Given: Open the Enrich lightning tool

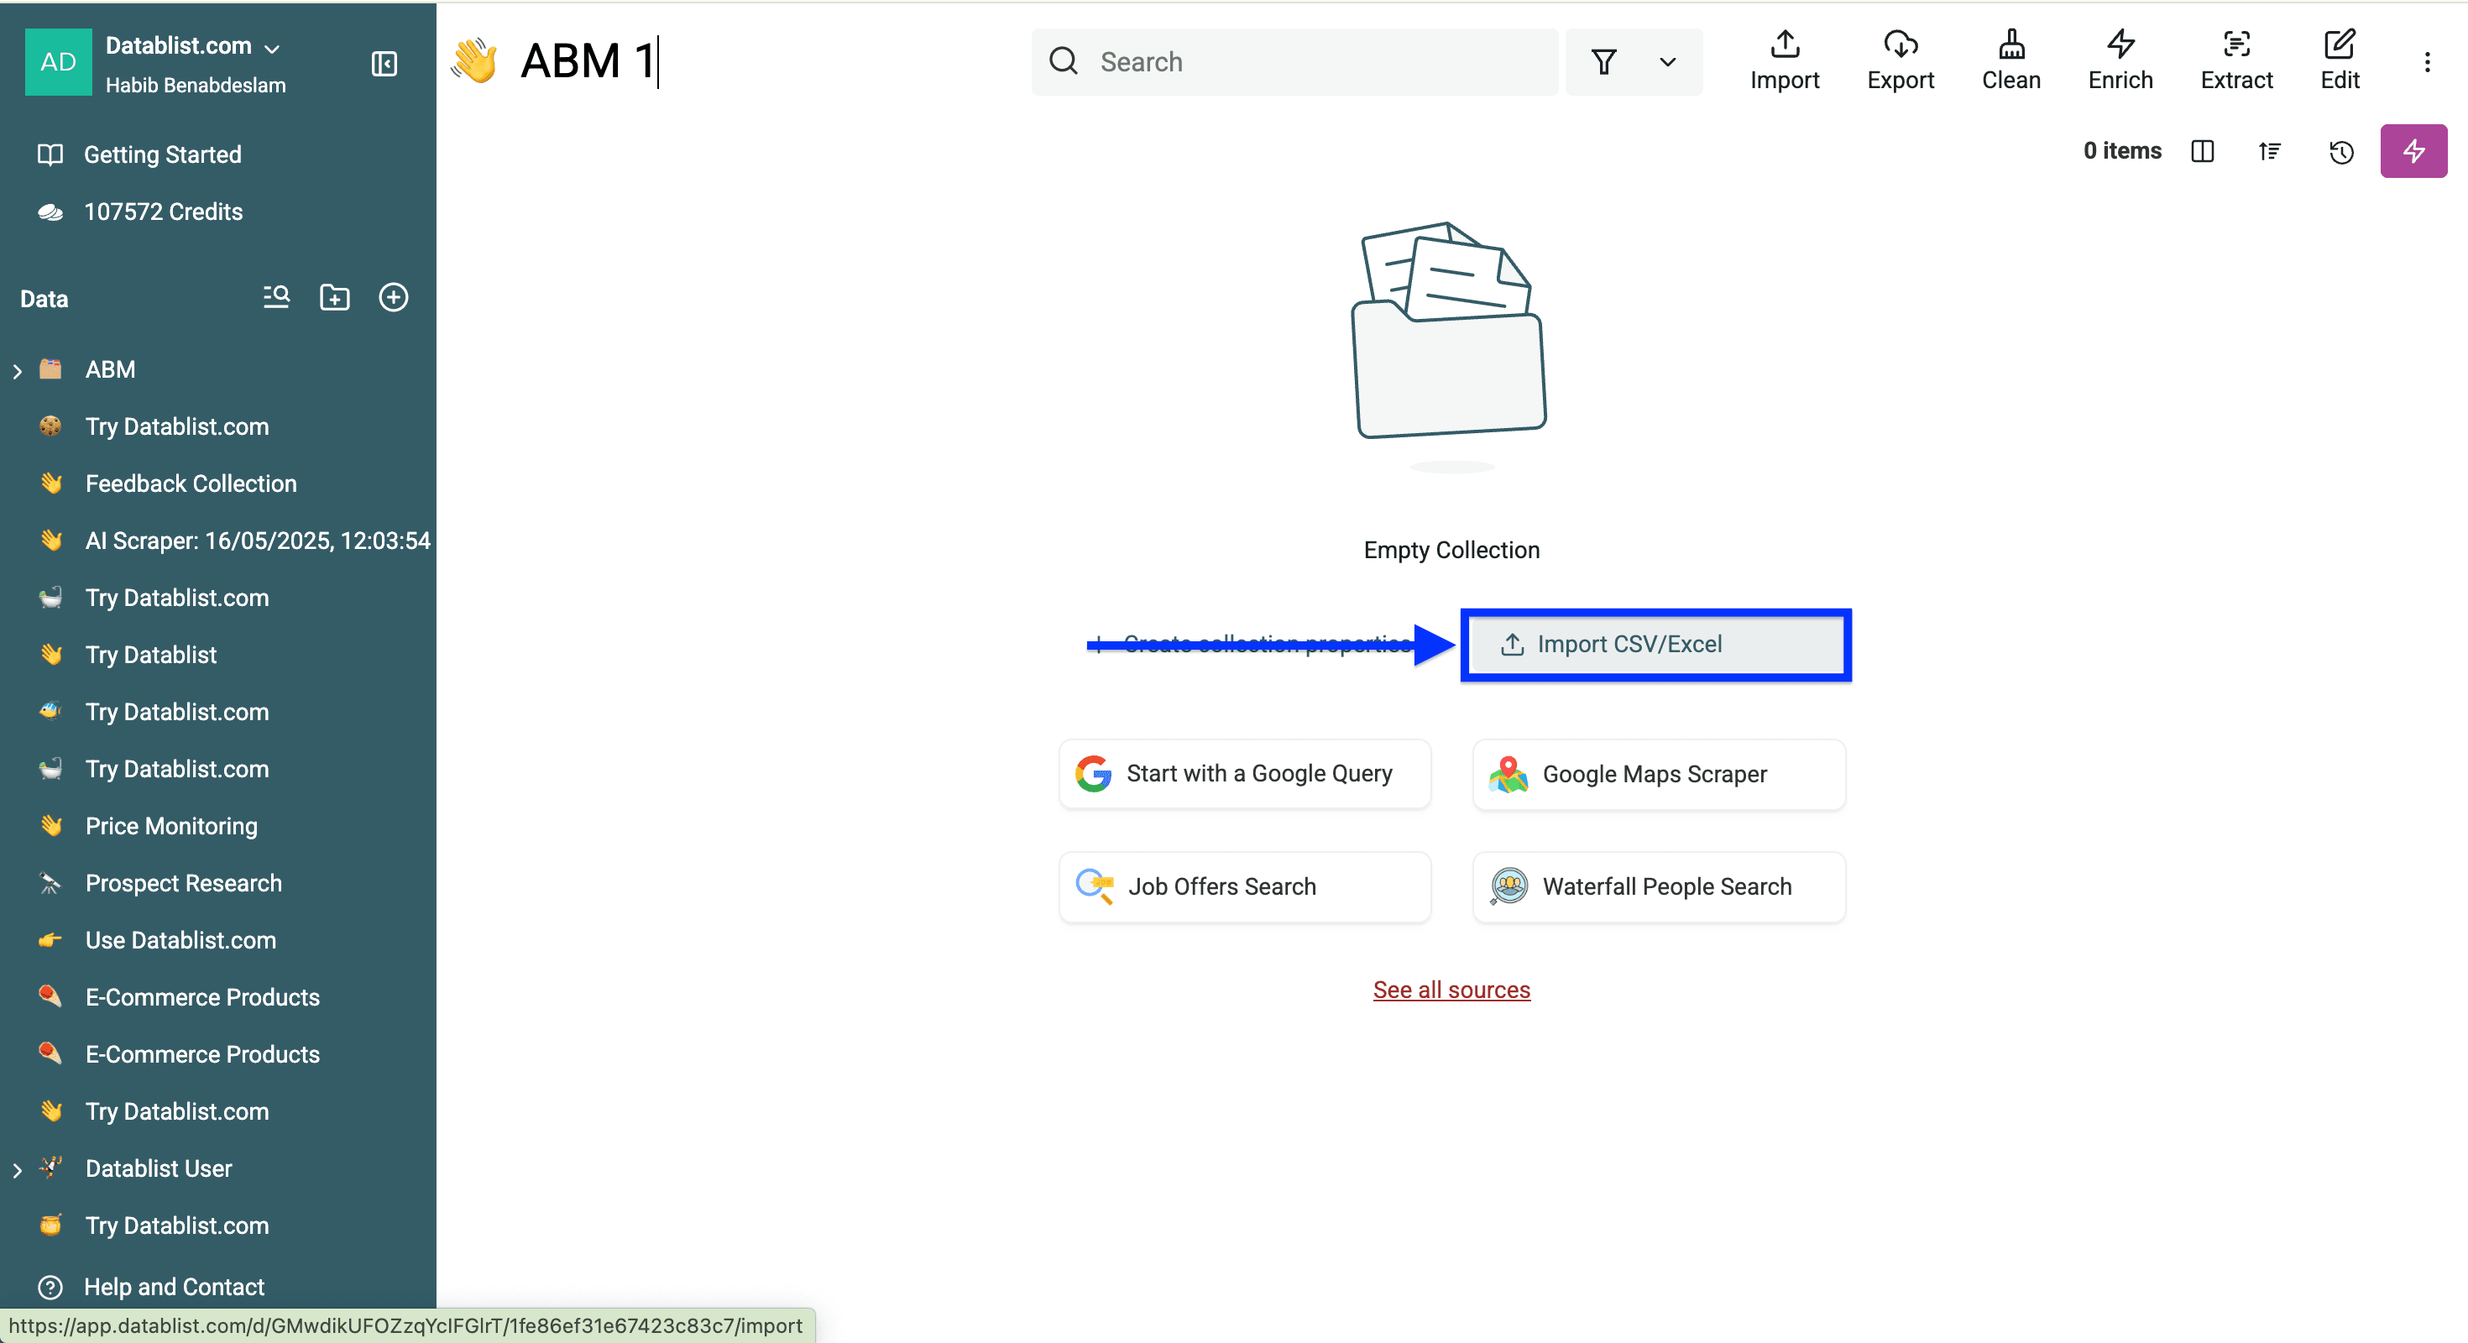Looking at the screenshot, I should point(2120,60).
